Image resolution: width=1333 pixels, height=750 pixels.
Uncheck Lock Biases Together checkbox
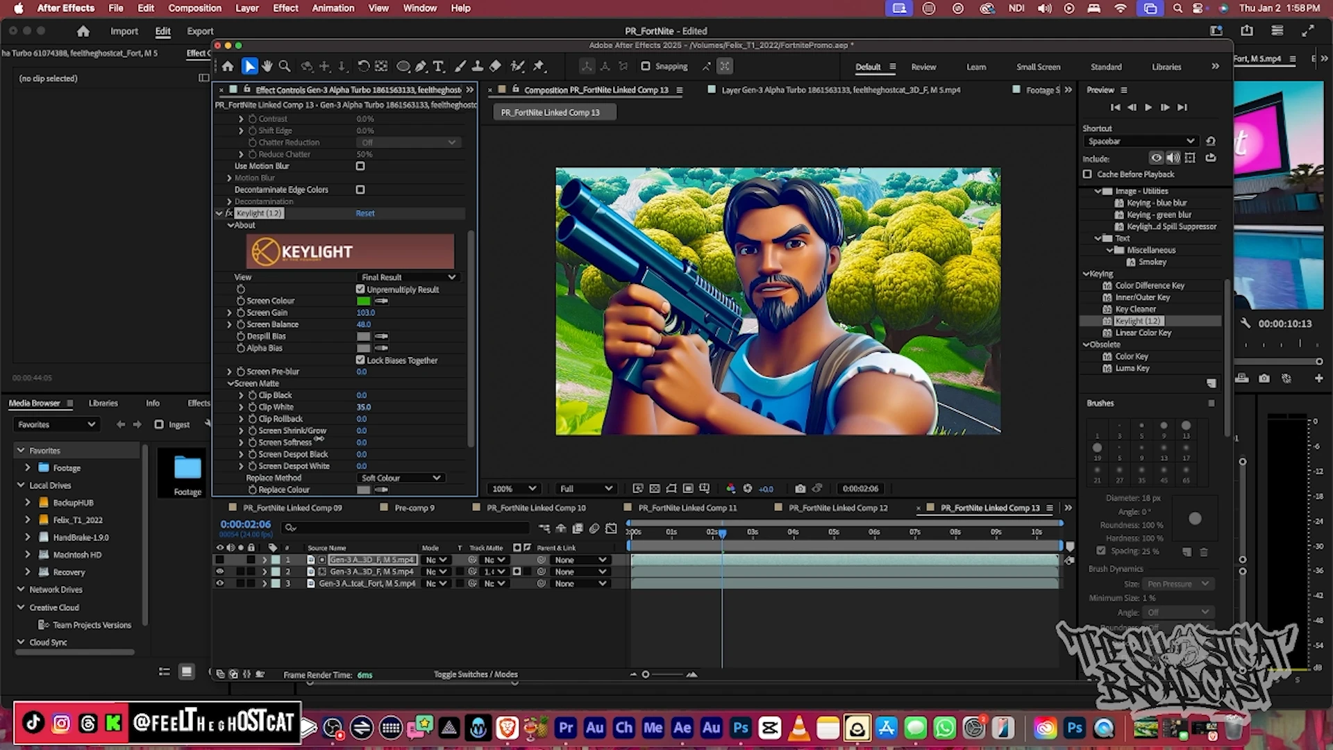(360, 360)
